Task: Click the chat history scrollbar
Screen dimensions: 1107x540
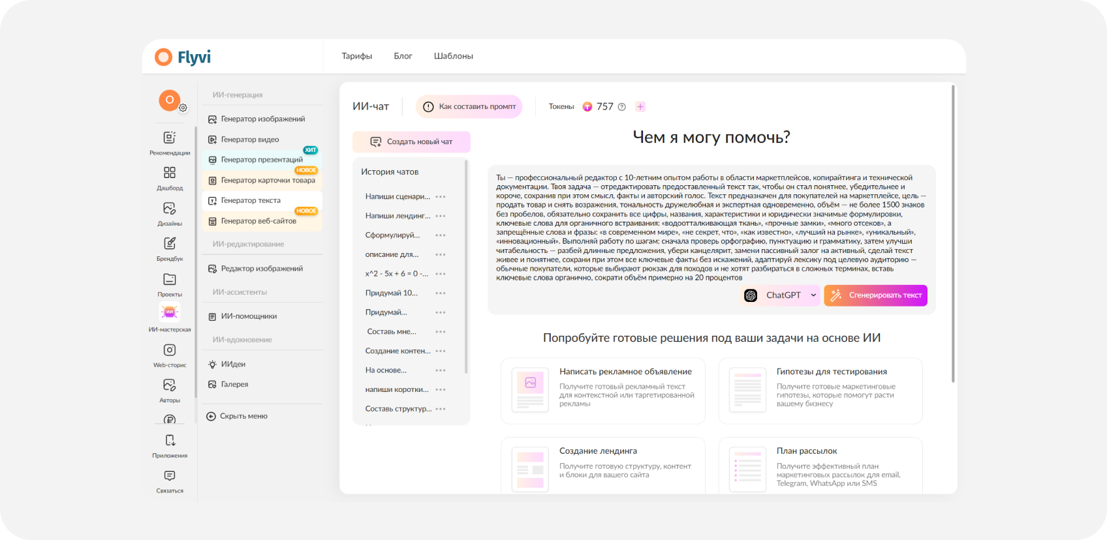Action: tap(466, 267)
